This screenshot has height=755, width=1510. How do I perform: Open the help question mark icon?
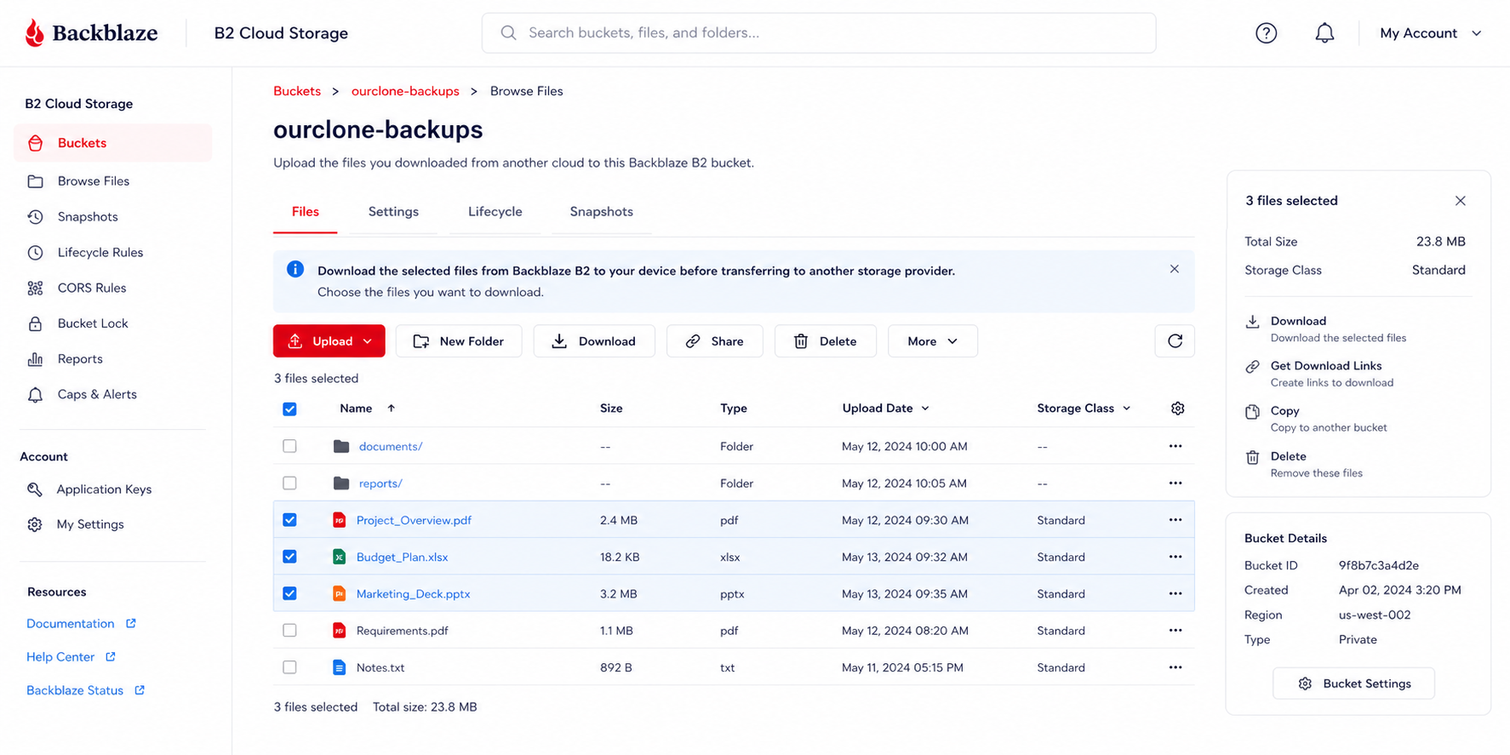click(1266, 33)
